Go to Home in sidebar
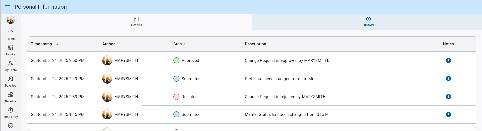 pyautogui.click(x=11, y=35)
